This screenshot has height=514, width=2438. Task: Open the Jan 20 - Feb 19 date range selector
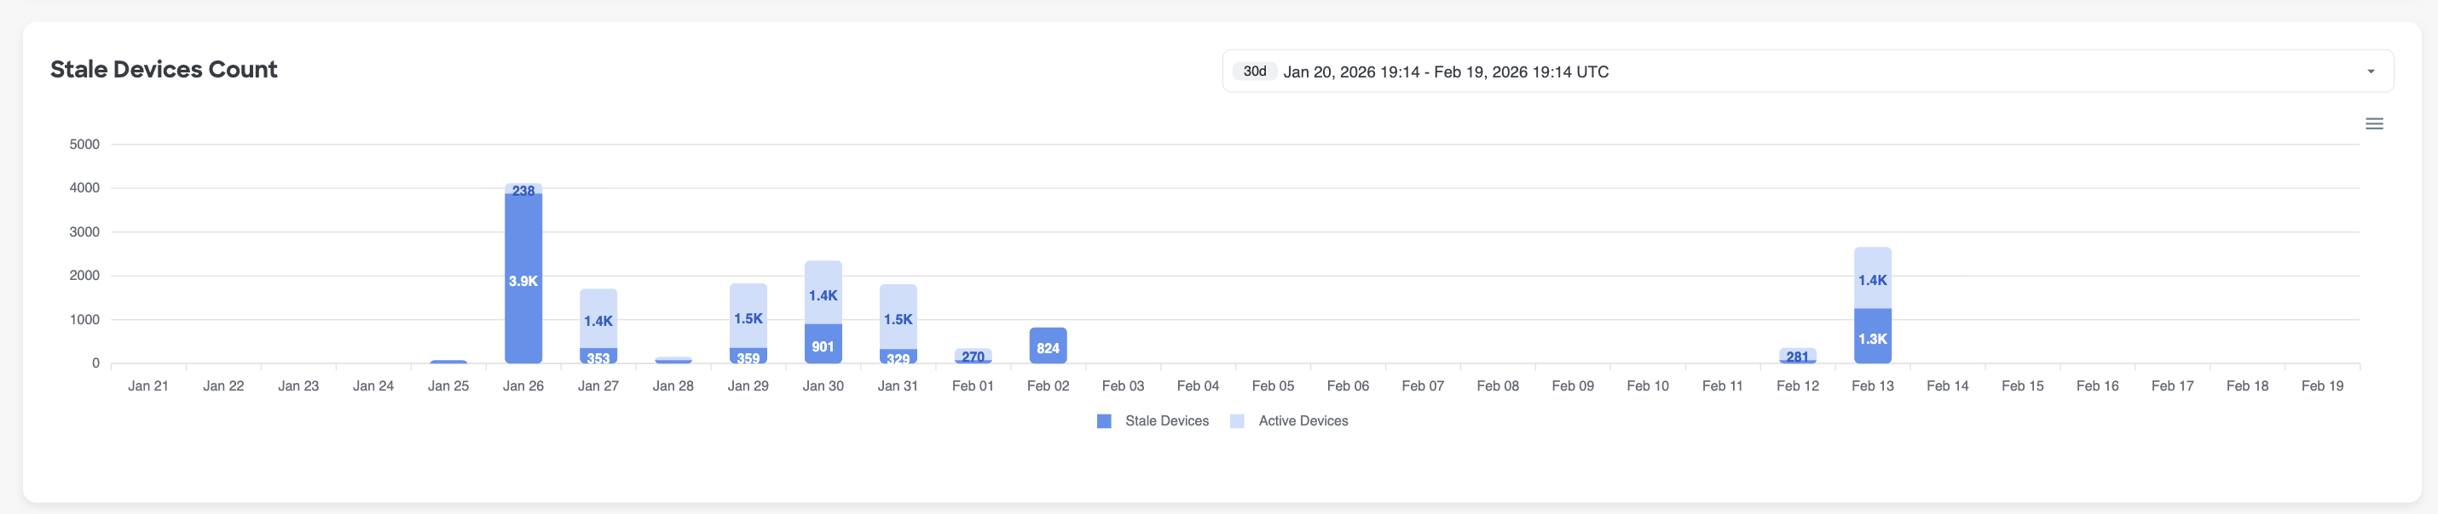pos(1444,71)
